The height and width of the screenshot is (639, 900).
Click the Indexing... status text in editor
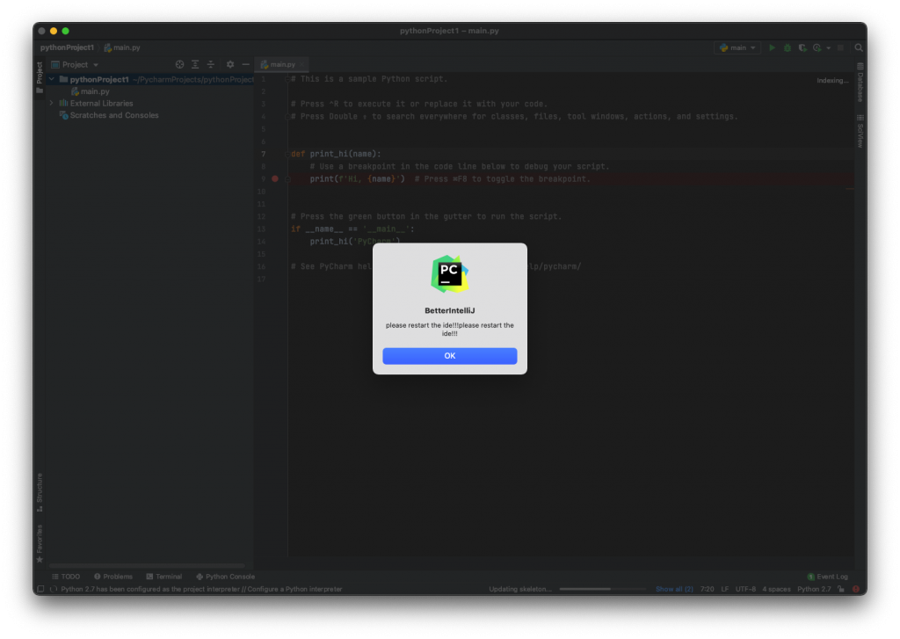click(x=832, y=80)
